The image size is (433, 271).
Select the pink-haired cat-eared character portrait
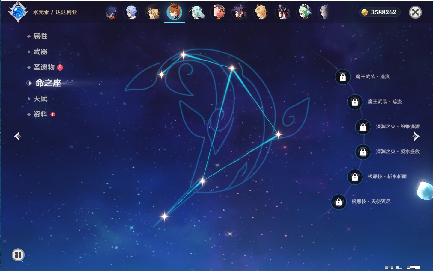(218, 12)
